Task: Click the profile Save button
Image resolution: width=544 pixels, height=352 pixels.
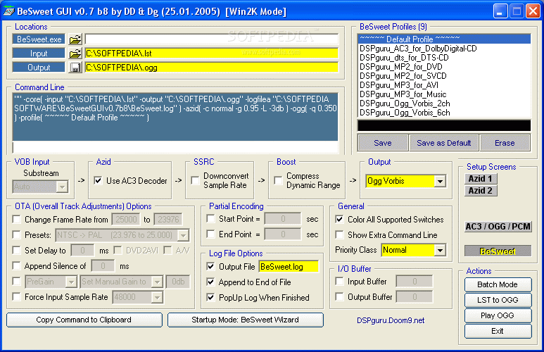Action: pyautogui.click(x=383, y=143)
